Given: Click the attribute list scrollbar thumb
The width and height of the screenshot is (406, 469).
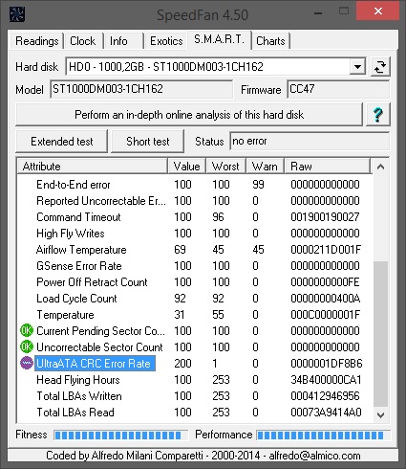Looking at the screenshot, I should click(380, 334).
